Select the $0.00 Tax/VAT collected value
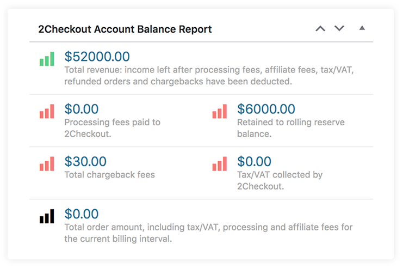Viewport: 403px width, 268px height. 254,161
